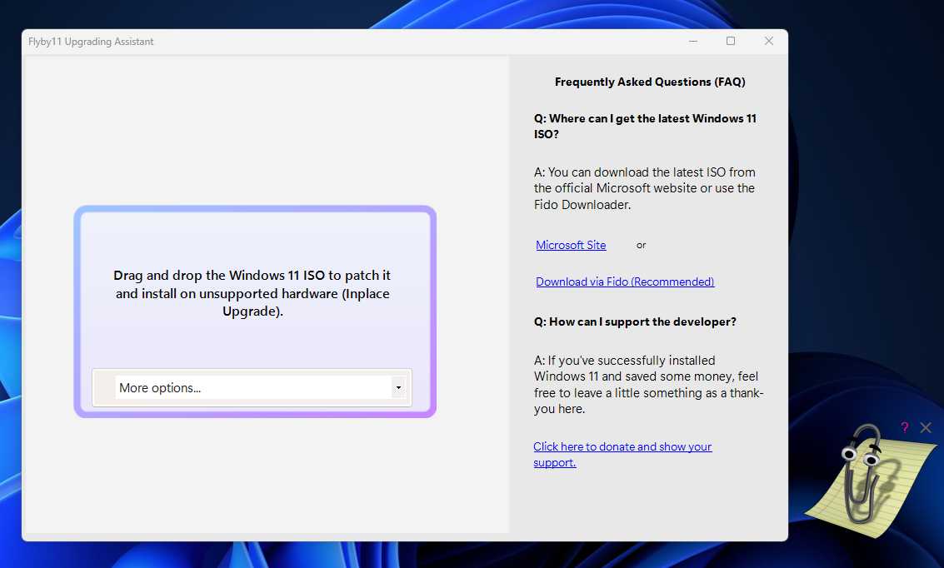Click question 'How can I support the developer?'
Image resolution: width=944 pixels, height=568 pixels.
(x=635, y=322)
